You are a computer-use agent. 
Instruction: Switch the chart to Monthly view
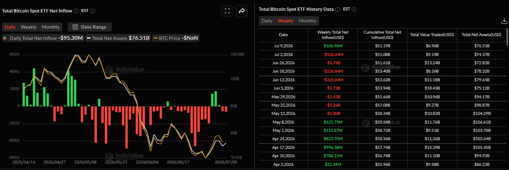[51, 27]
